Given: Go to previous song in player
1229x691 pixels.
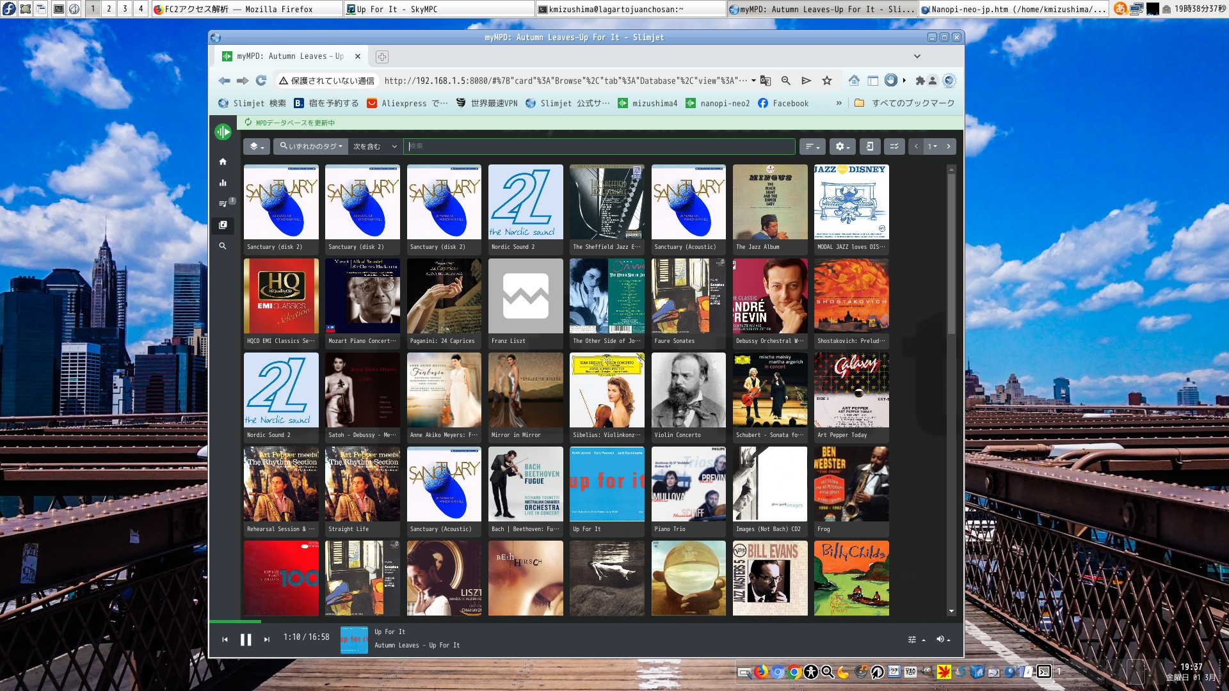Looking at the screenshot, I should (x=225, y=639).
